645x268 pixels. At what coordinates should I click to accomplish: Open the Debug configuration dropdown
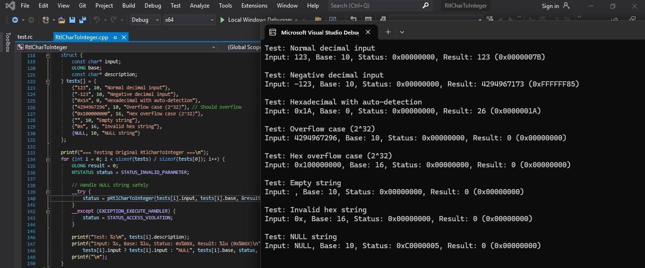click(x=146, y=20)
